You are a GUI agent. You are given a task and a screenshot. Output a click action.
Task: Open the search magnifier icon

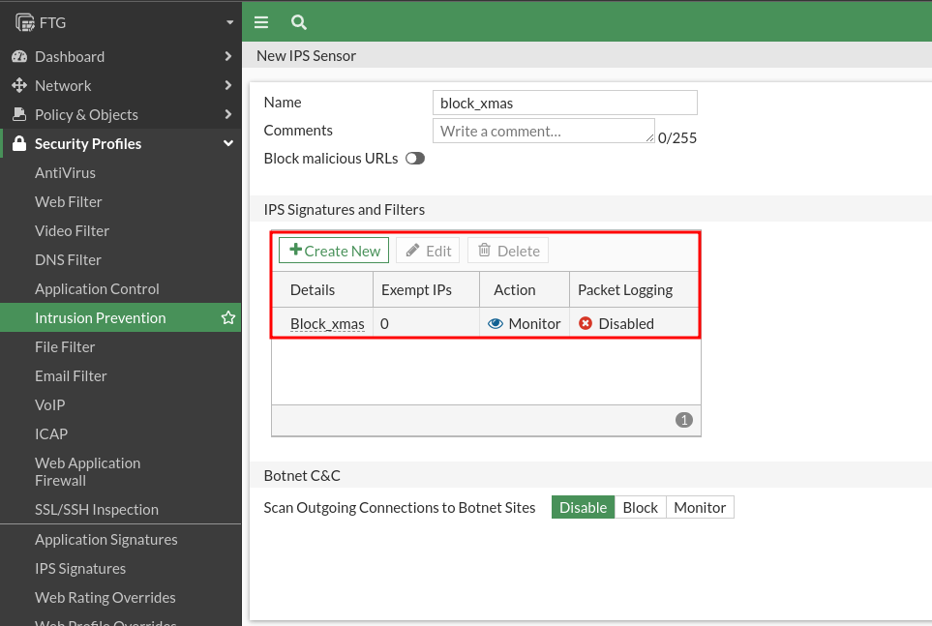(x=298, y=22)
